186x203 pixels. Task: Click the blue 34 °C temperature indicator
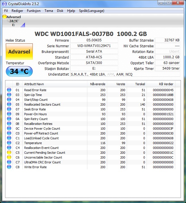(19, 71)
